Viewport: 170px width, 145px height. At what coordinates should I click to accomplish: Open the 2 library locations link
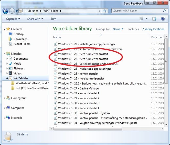pyautogui.click(x=153, y=29)
